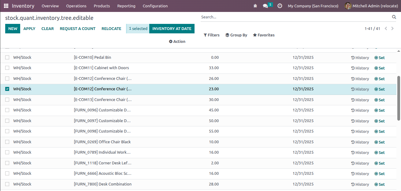Go to the Overview menu
This screenshot has height=191, width=401.
(x=50, y=6)
